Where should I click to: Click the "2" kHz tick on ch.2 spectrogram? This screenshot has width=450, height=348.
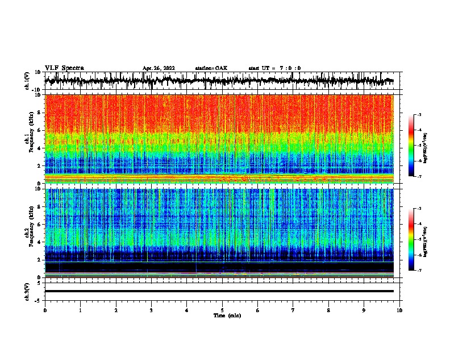39,260
